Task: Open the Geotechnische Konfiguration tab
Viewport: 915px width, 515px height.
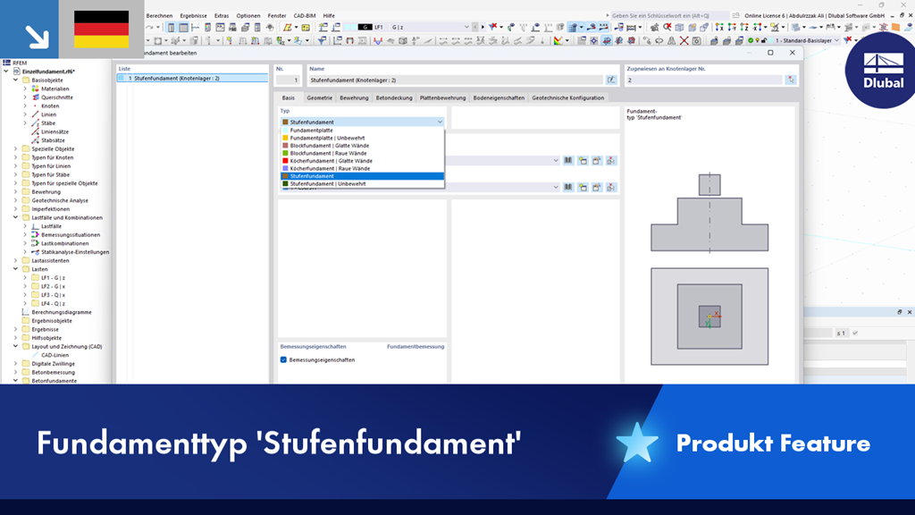Action: (567, 97)
